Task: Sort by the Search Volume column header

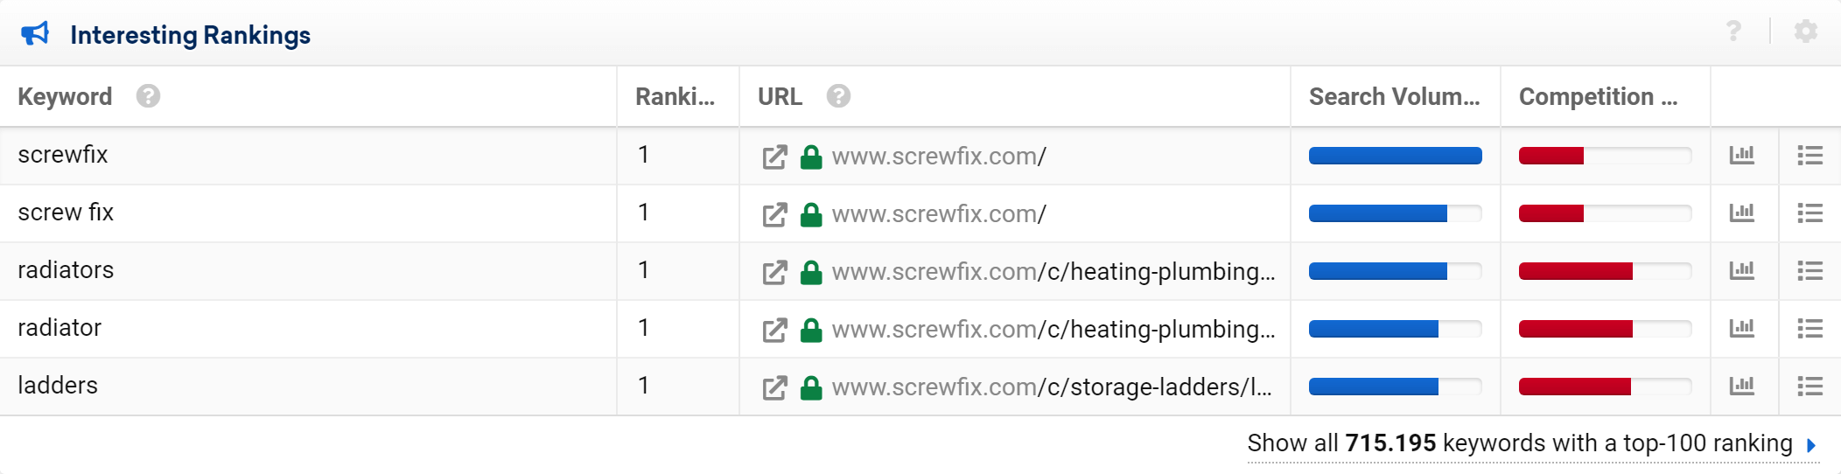Action: point(1394,96)
